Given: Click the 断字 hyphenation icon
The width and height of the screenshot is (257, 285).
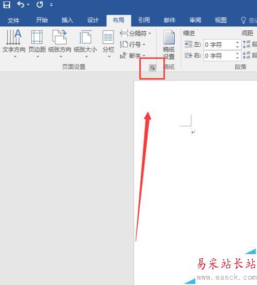Looking at the screenshot, I should pos(123,56).
